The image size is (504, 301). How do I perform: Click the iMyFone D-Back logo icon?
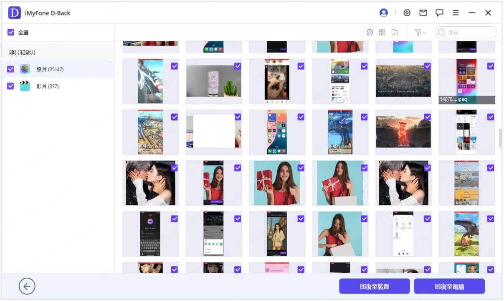point(15,13)
